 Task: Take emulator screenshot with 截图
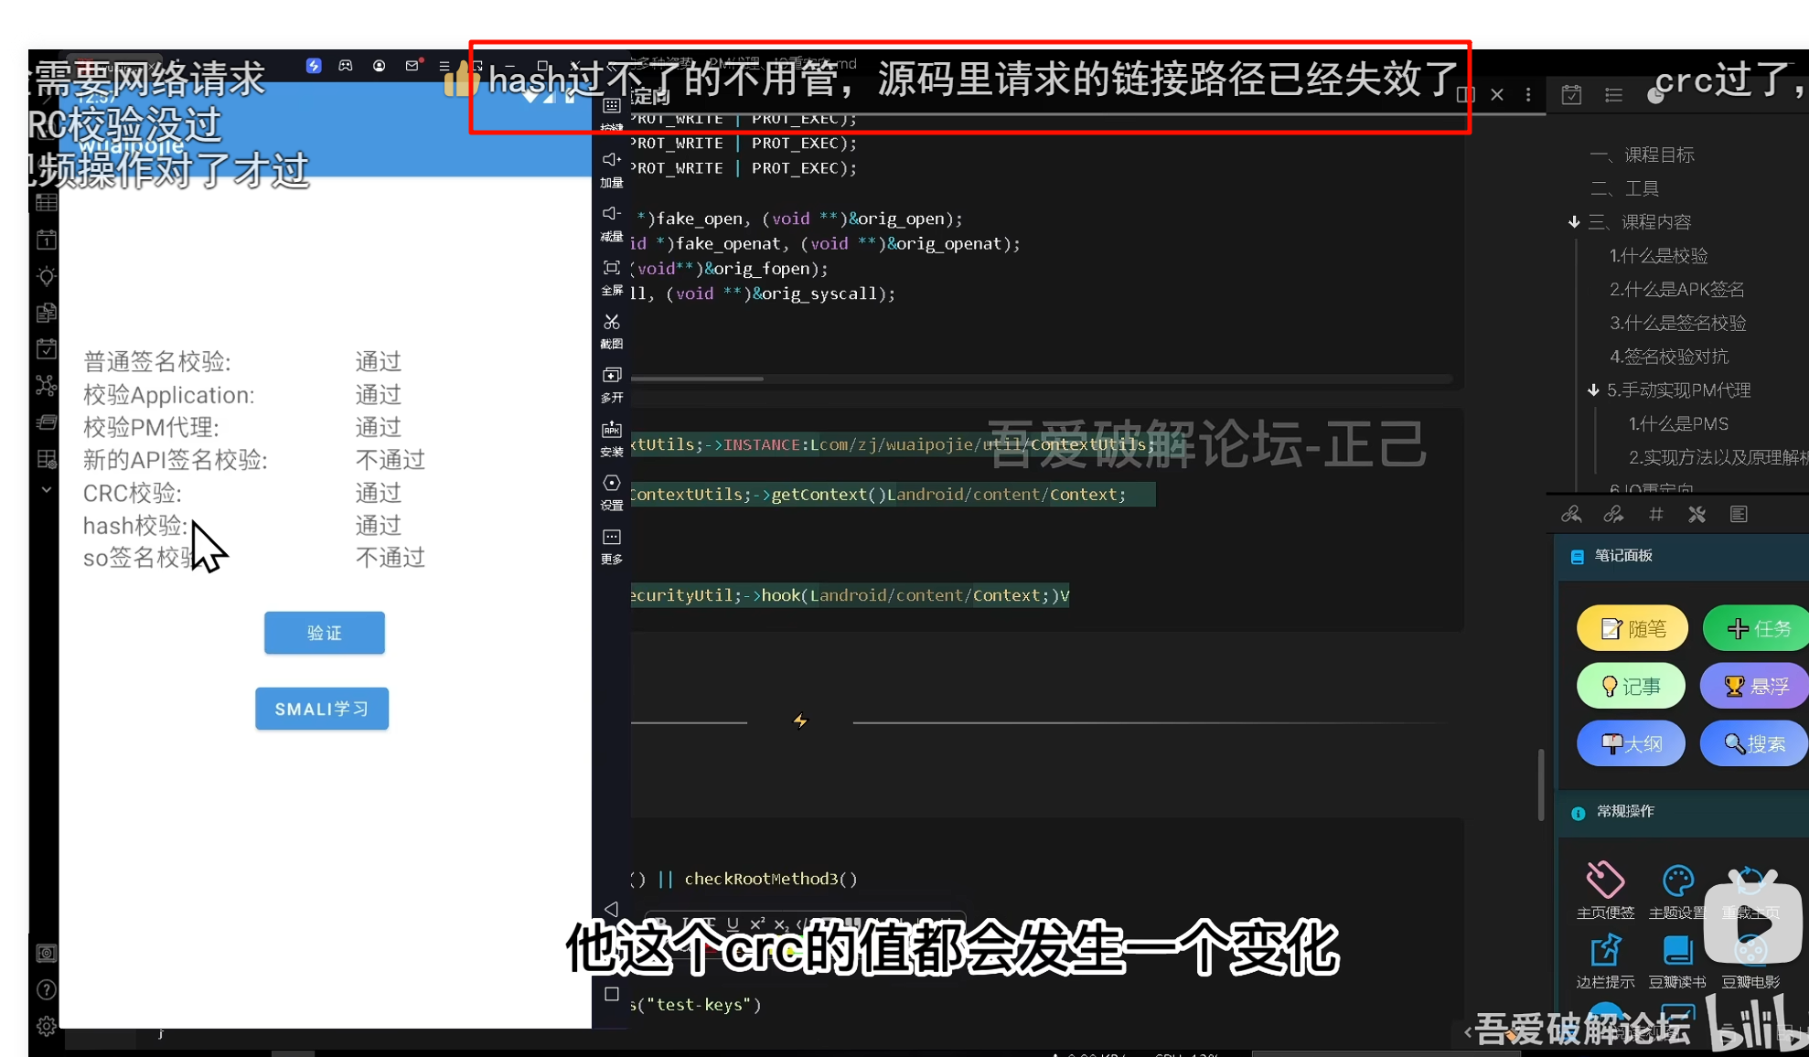point(612,331)
